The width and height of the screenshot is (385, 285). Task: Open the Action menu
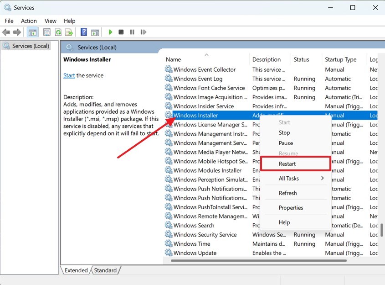click(x=29, y=21)
